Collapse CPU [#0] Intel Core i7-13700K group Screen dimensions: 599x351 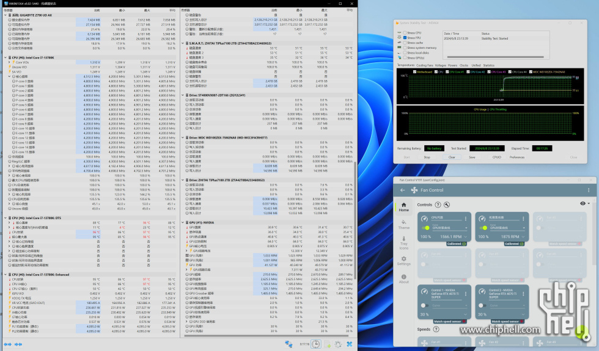6,57
